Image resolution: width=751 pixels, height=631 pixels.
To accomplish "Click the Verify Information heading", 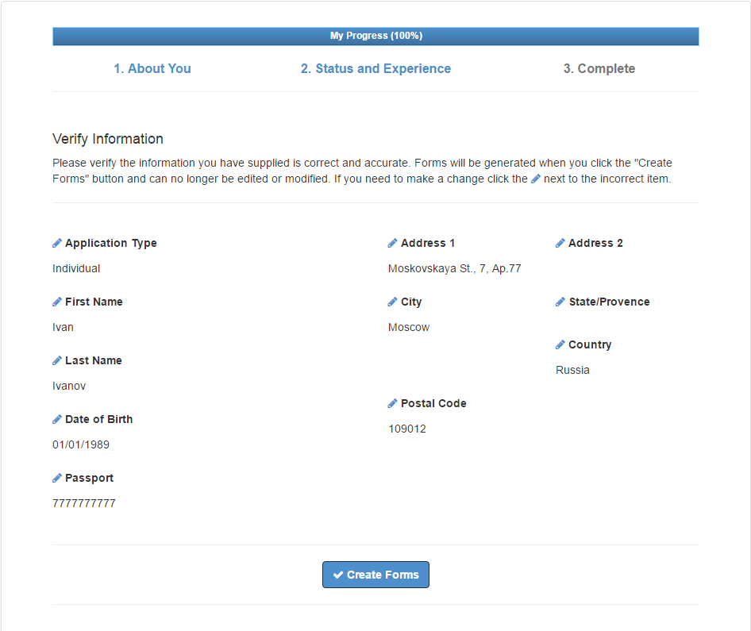I will click(108, 139).
